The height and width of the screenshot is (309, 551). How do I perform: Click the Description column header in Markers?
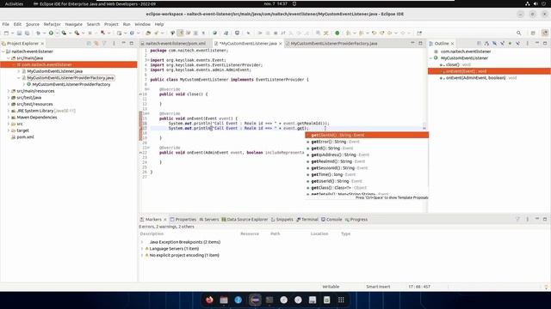(x=152, y=233)
